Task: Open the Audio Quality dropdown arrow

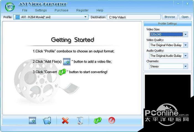Action: click(185, 56)
